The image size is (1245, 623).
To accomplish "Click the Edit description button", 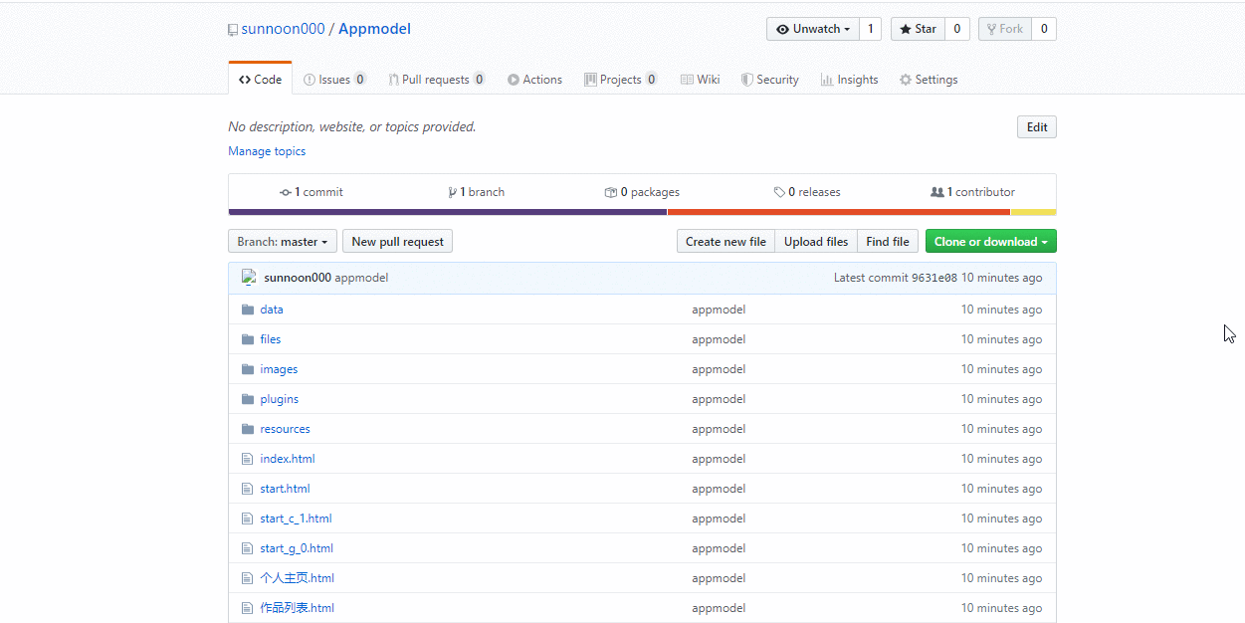I will coord(1037,127).
